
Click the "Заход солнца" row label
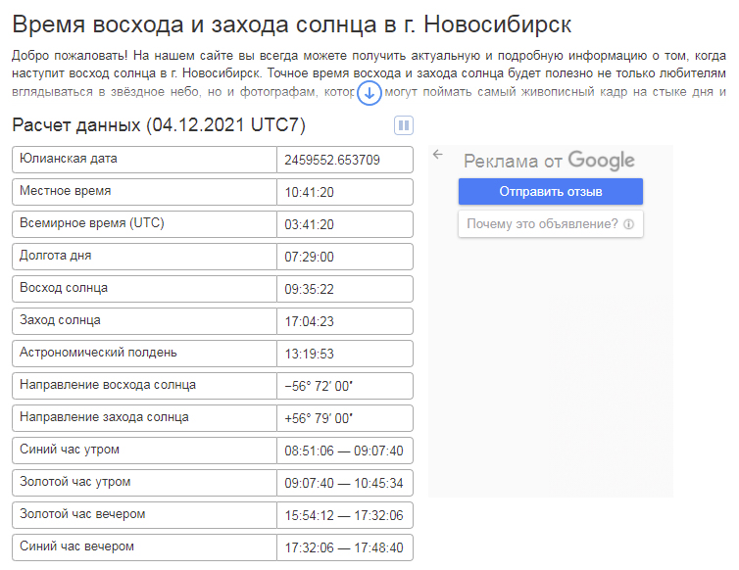click(x=60, y=320)
